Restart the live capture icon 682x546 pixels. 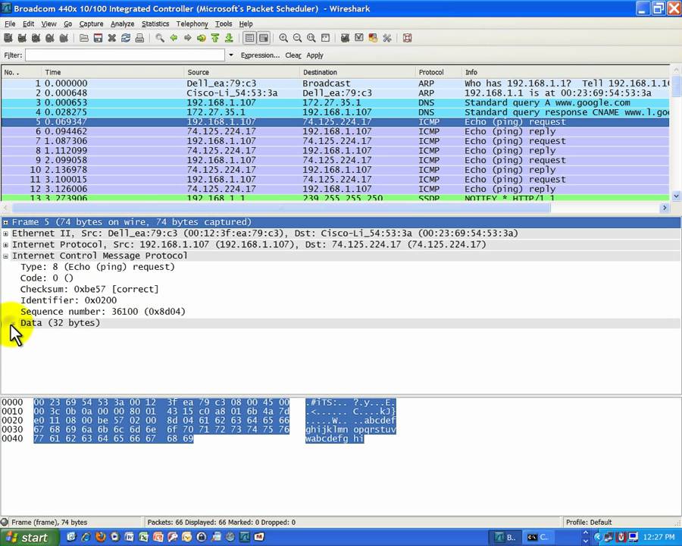pos(64,39)
